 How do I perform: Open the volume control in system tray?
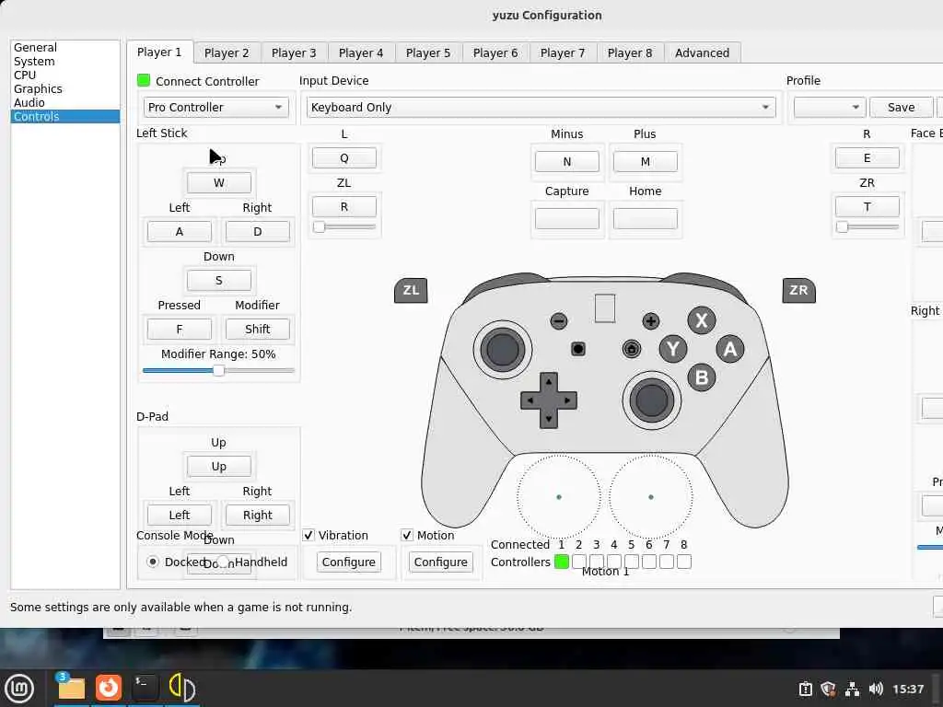pos(877,689)
